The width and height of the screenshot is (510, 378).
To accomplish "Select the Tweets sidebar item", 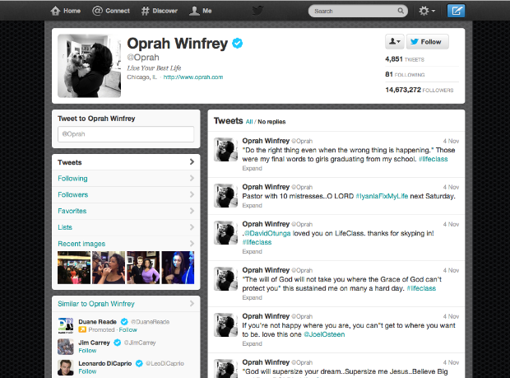I will (x=126, y=162).
